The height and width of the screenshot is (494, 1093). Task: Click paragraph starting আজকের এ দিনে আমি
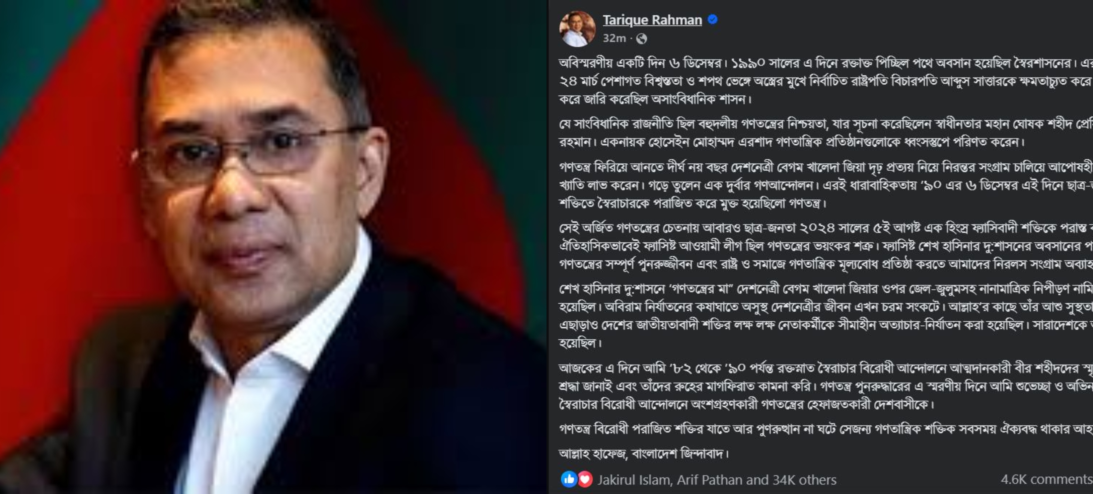point(826,386)
